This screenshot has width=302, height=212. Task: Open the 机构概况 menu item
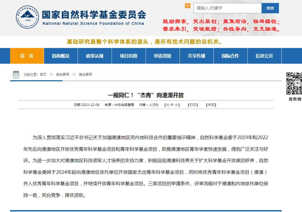pos(61,56)
